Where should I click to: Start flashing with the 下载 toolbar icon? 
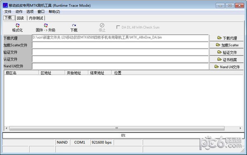pyautogui.click(x=74, y=28)
